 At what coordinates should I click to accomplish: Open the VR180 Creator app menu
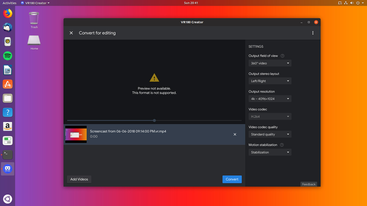(x=35, y=3)
